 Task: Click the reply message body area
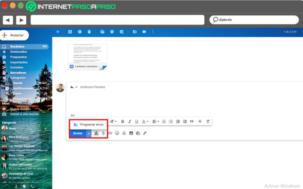[185, 102]
